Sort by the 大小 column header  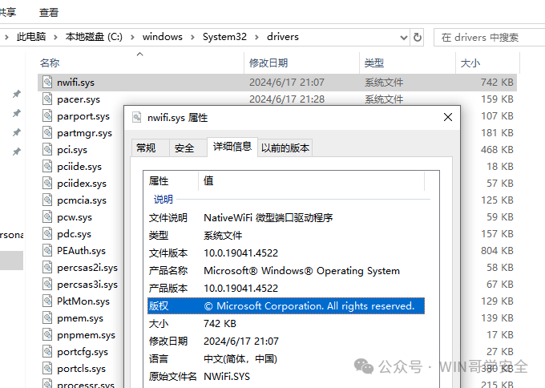click(487, 63)
